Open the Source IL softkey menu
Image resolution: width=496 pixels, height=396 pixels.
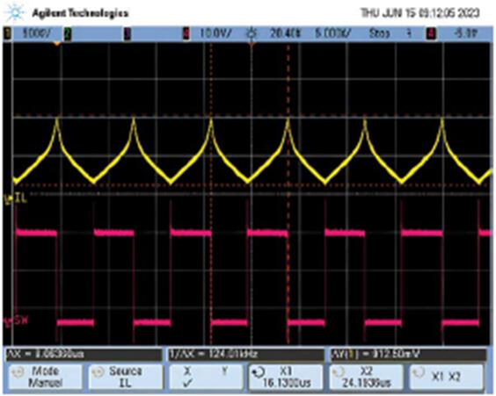coord(126,377)
